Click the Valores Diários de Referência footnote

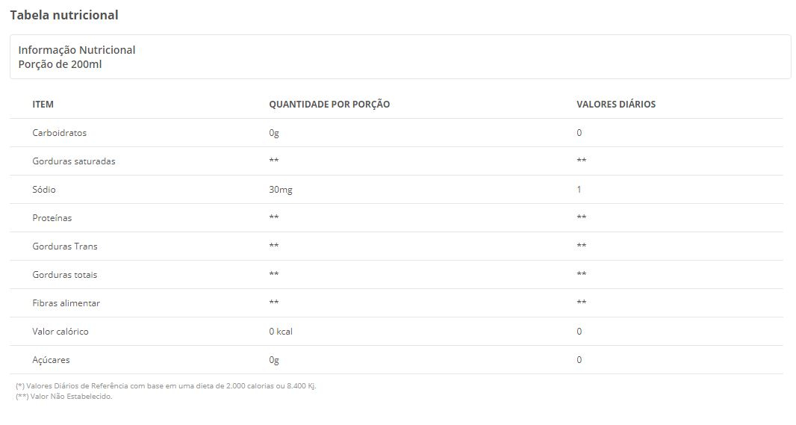pyautogui.click(x=166, y=386)
